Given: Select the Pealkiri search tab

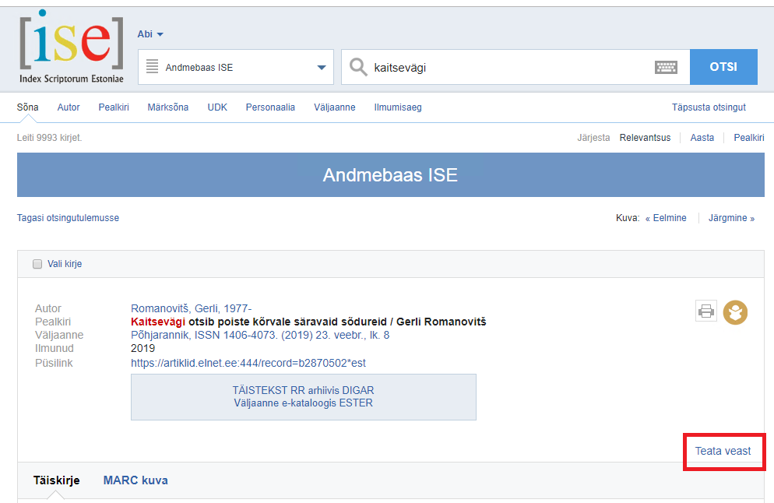Looking at the screenshot, I should coord(114,107).
